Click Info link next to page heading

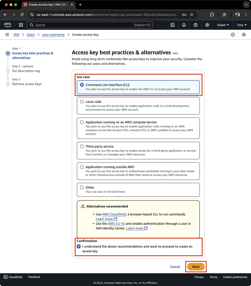coord(175,53)
